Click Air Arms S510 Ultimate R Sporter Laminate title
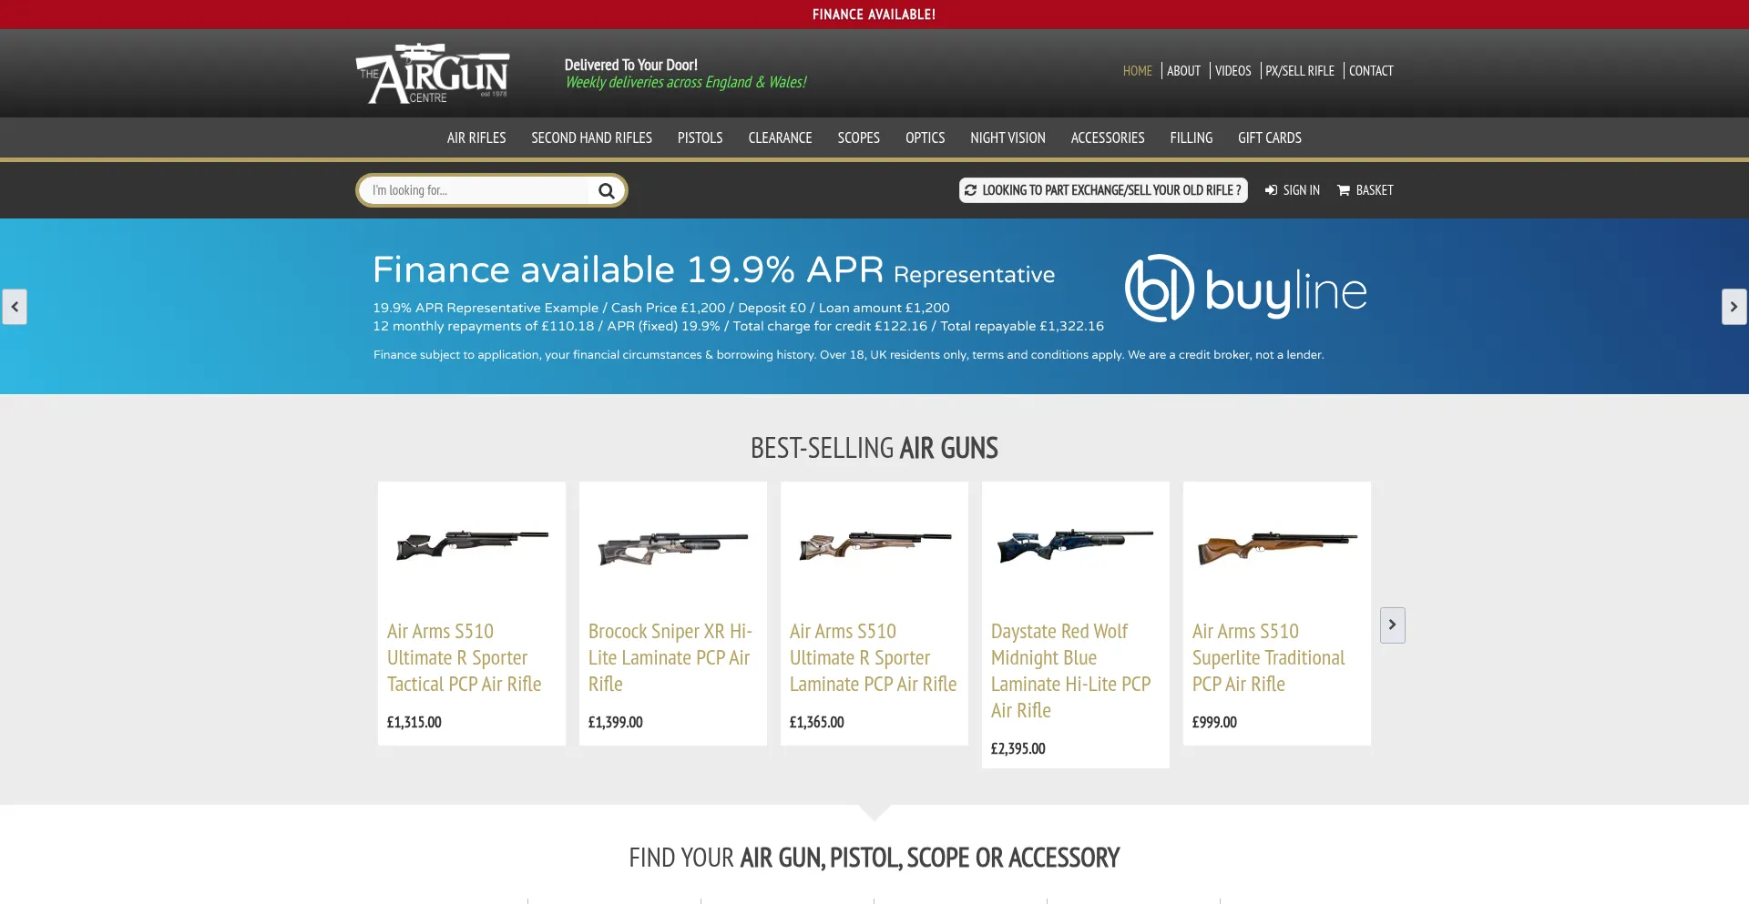Viewport: 1749px width, 904px height. click(x=874, y=657)
